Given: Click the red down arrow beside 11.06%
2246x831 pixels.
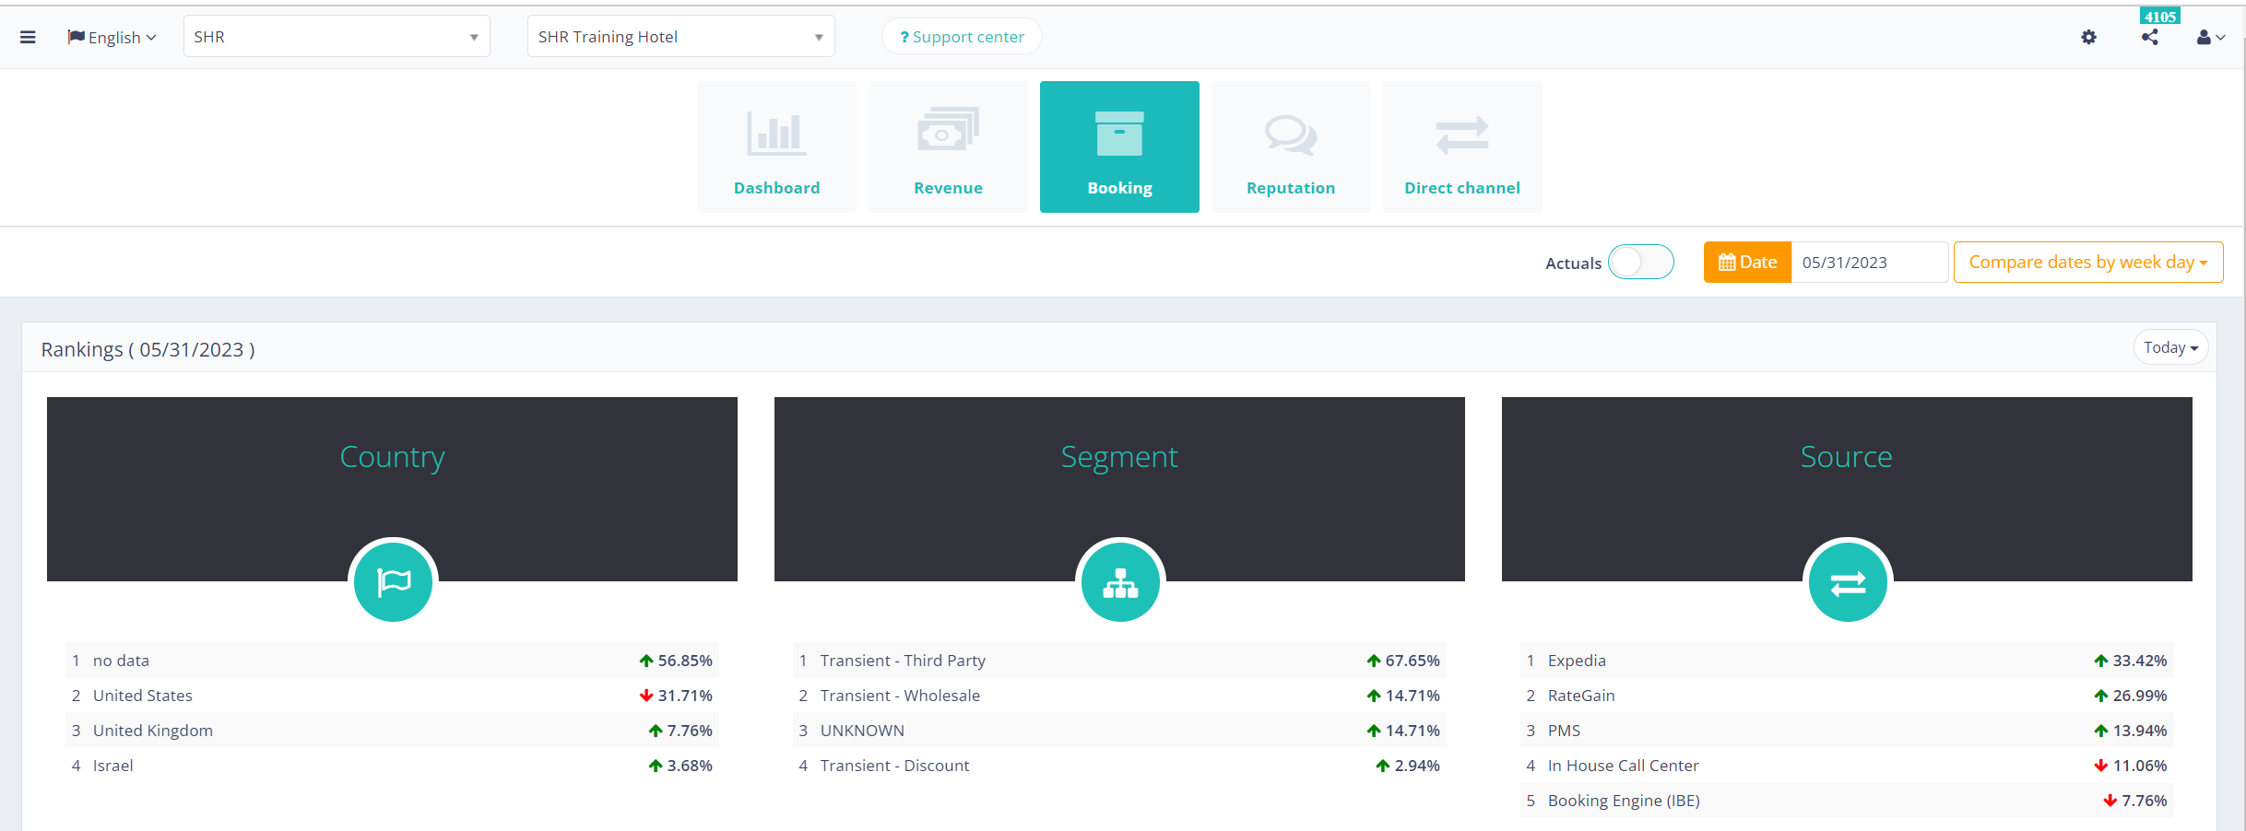Looking at the screenshot, I should [2101, 766].
